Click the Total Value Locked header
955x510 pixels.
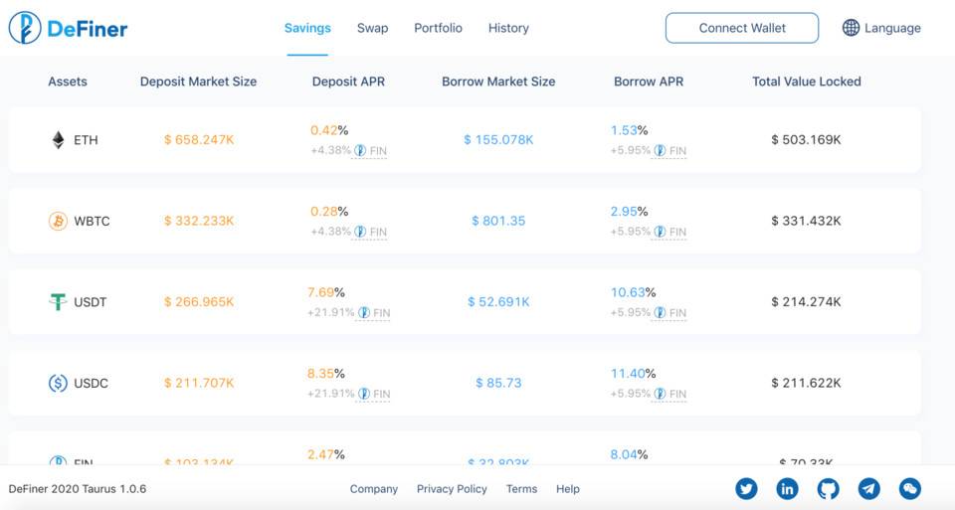[807, 82]
